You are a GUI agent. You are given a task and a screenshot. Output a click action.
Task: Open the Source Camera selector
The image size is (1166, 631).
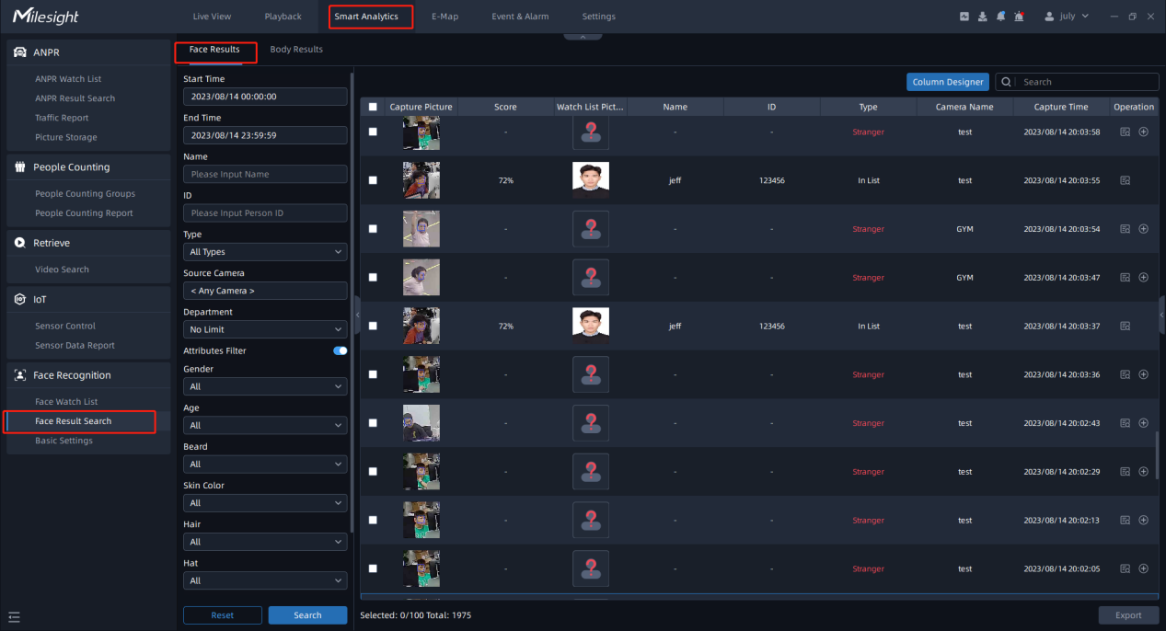(x=265, y=291)
